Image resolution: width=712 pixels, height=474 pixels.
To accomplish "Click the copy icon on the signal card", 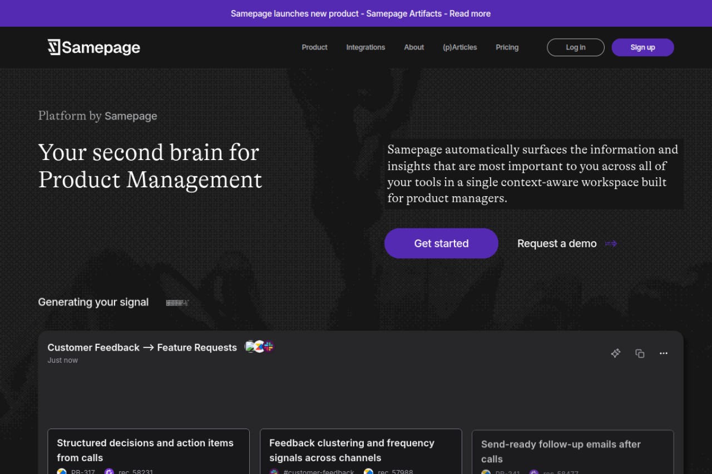I will tap(640, 353).
